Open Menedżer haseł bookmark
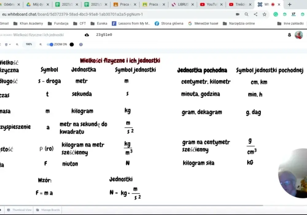 203,24
